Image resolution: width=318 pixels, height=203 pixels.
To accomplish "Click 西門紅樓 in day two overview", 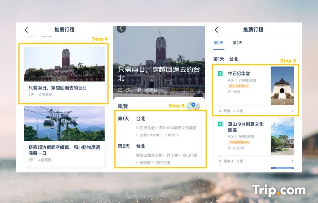I will tap(162, 163).
